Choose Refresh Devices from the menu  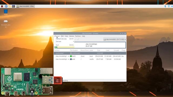65,39
